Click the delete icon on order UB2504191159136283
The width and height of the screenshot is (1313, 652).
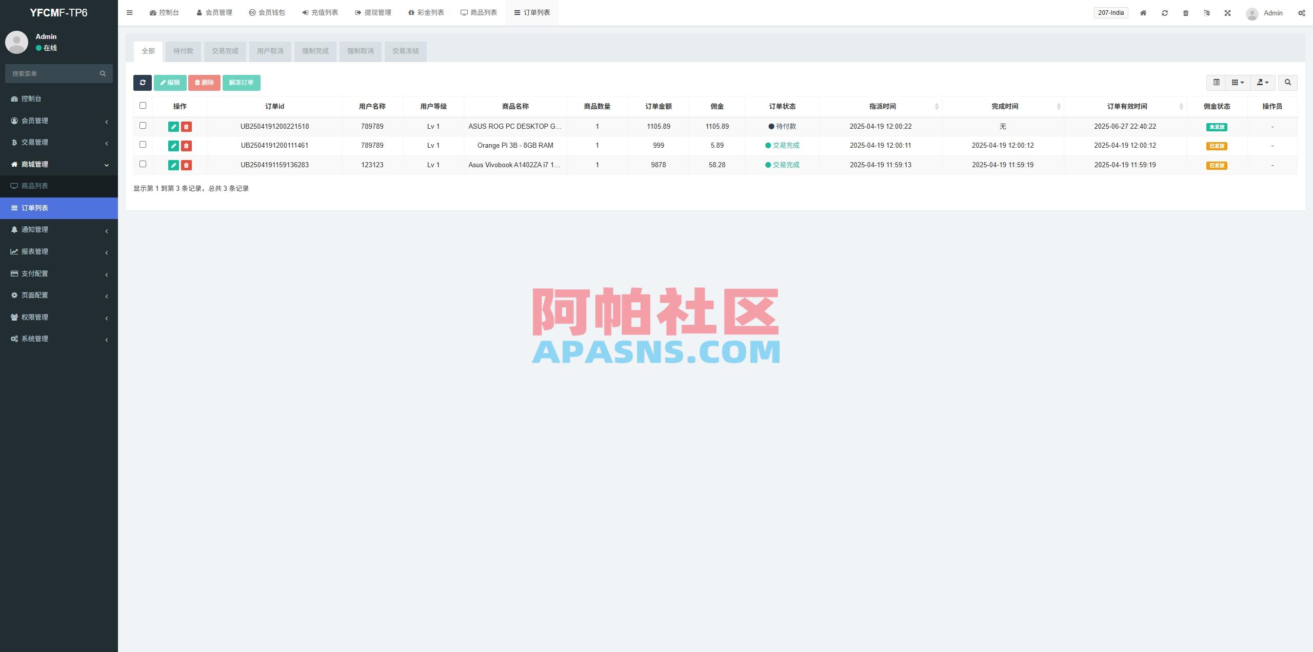click(186, 165)
